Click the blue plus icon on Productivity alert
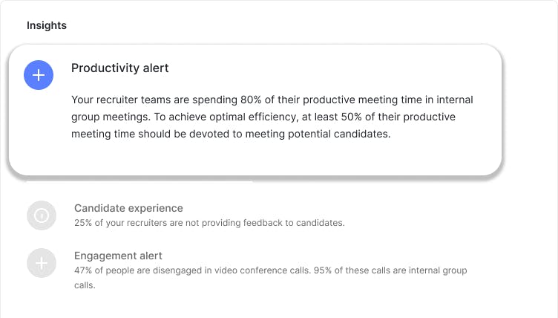This screenshot has width=558, height=318. click(39, 75)
